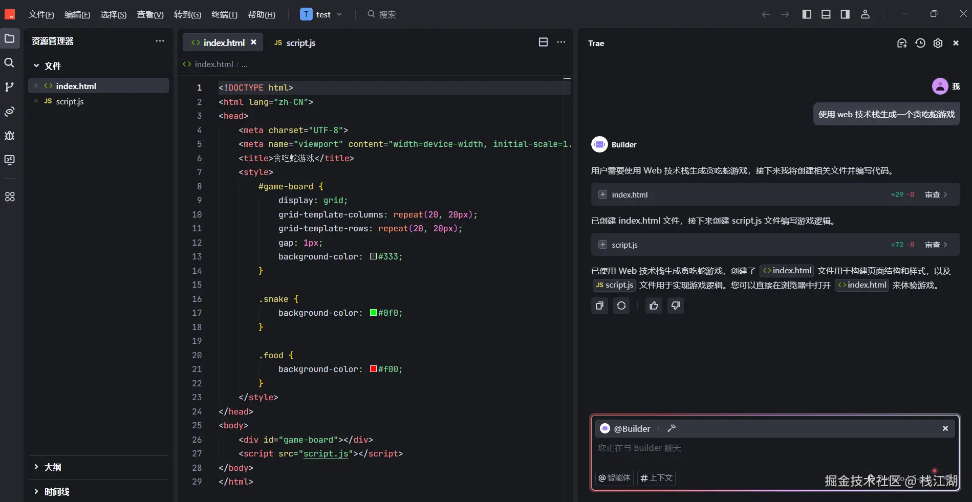Select index.html in the file tree
The width and height of the screenshot is (972, 502).
click(x=99, y=85)
